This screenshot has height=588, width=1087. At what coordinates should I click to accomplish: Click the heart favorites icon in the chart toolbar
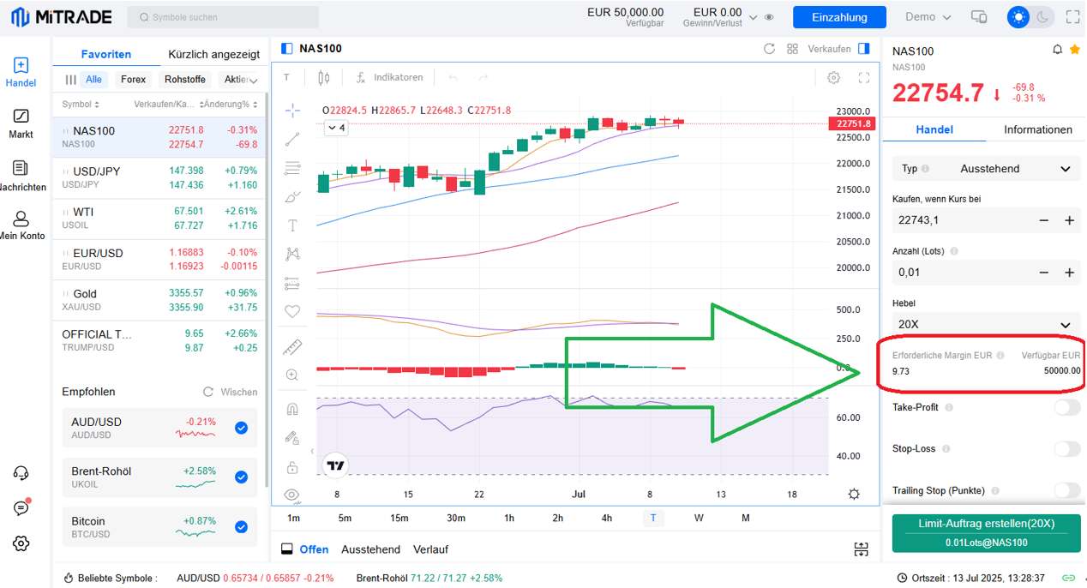(292, 311)
